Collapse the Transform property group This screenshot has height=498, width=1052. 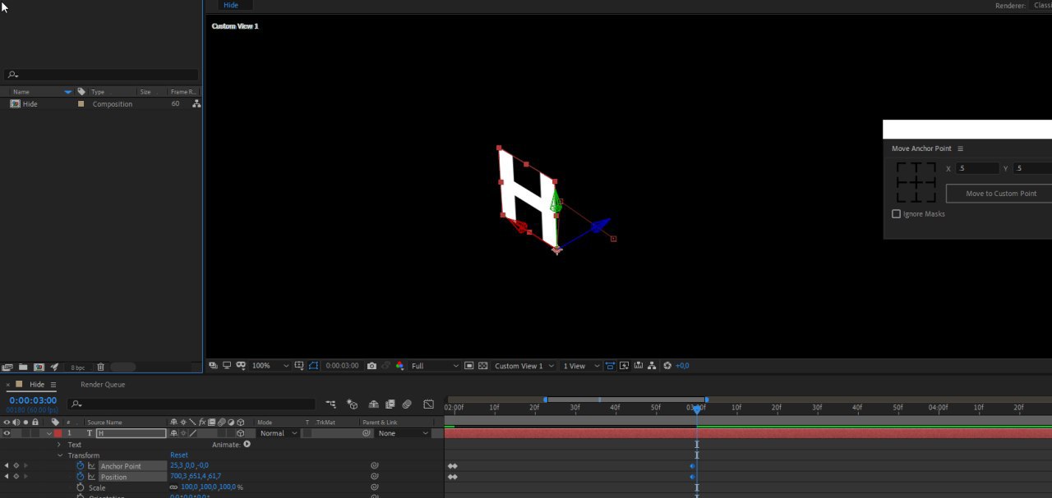59,455
